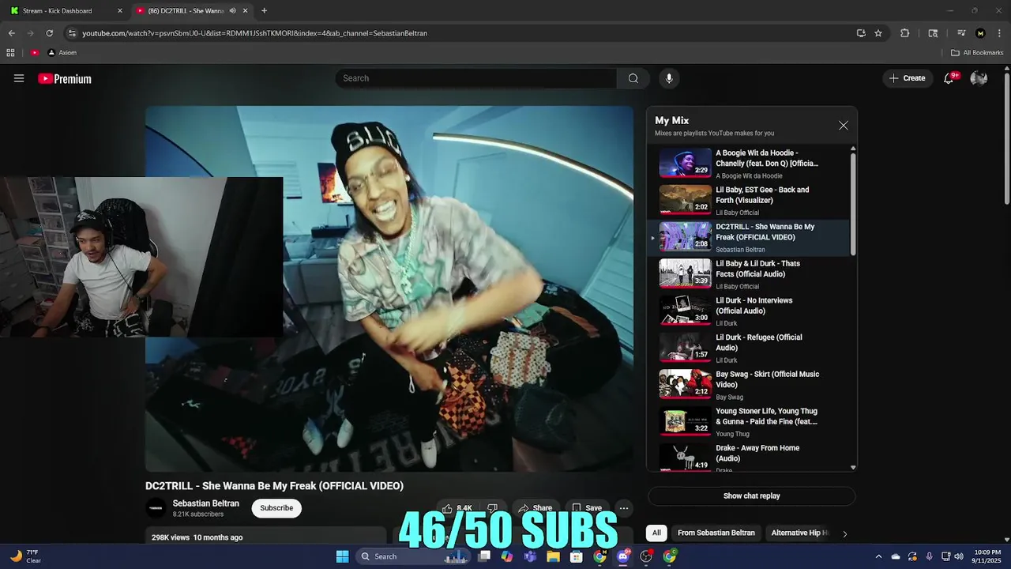Open Chrome three-dot menu
The height and width of the screenshot is (569, 1011).
pyautogui.click(x=999, y=33)
